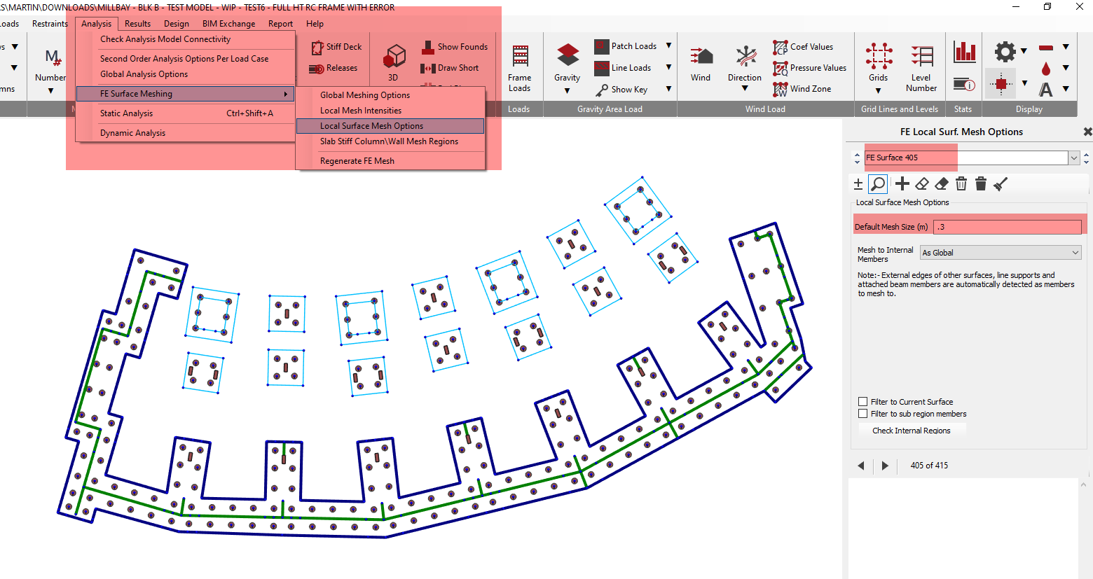Select the magnifier tool in mesh options panel
Screen dimensions: 1093x579
pos(877,184)
